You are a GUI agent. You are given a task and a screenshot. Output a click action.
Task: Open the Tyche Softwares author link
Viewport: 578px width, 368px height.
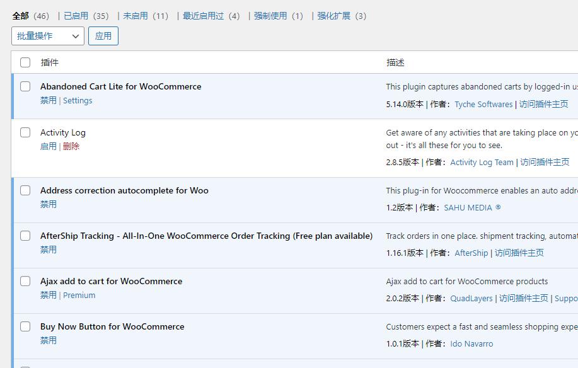click(483, 104)
